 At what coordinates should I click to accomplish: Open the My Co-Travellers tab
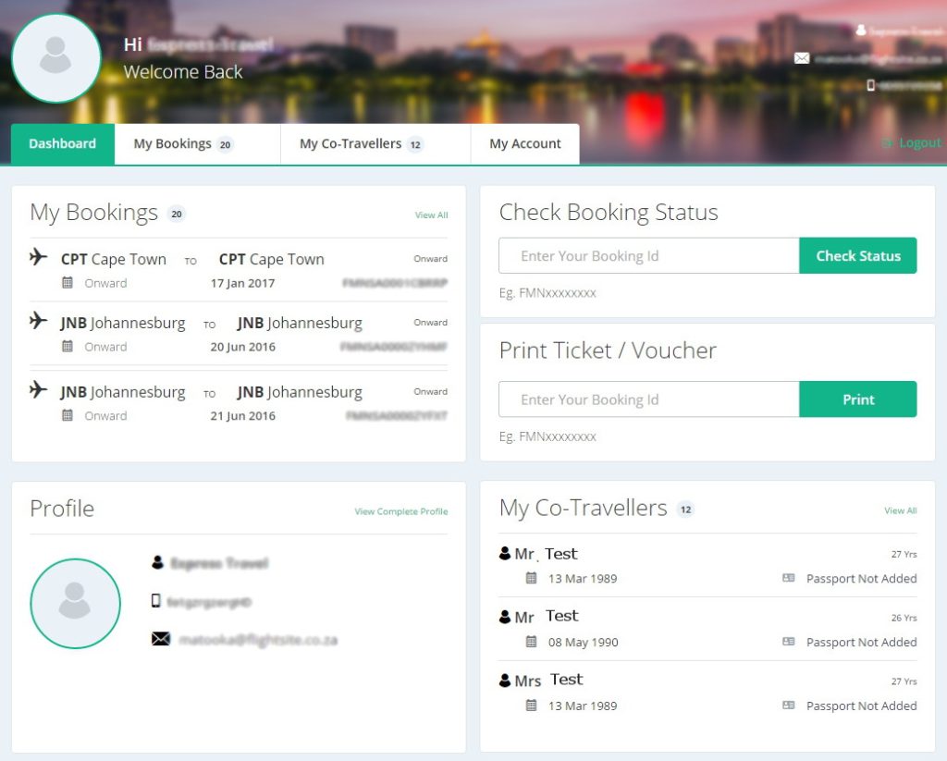[x=350, y=143]
